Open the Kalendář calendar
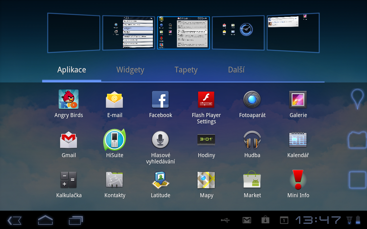The image size is (367, 229). pos(298,140)
